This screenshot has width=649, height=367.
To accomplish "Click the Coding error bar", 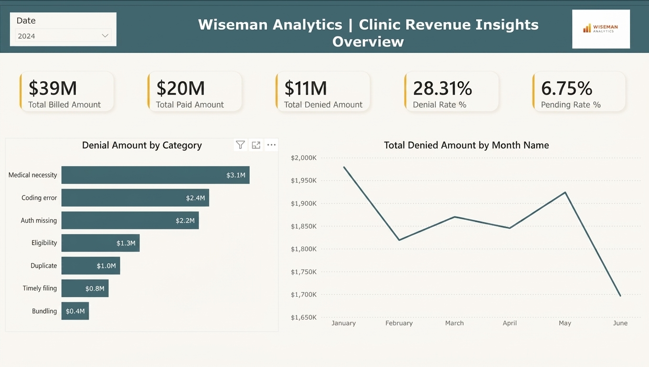I will click(135, 197).
